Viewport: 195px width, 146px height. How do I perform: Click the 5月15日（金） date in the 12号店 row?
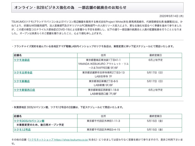(x=155, y=129)
